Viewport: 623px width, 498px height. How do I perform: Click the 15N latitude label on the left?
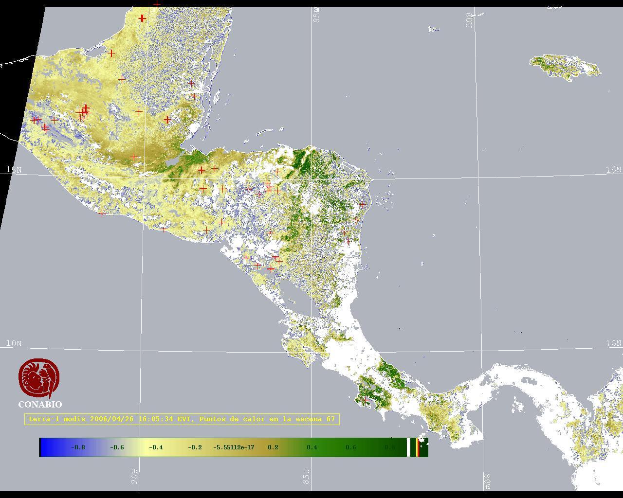coord(14,170)
